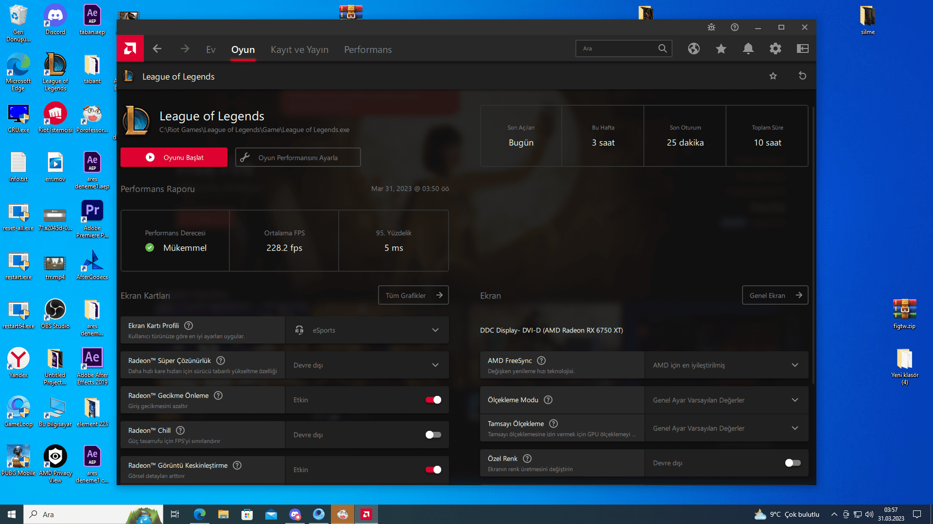
Task: Toggle the sidebar panel layout icon
Action: pyautogui.click(x=802, y=49)
